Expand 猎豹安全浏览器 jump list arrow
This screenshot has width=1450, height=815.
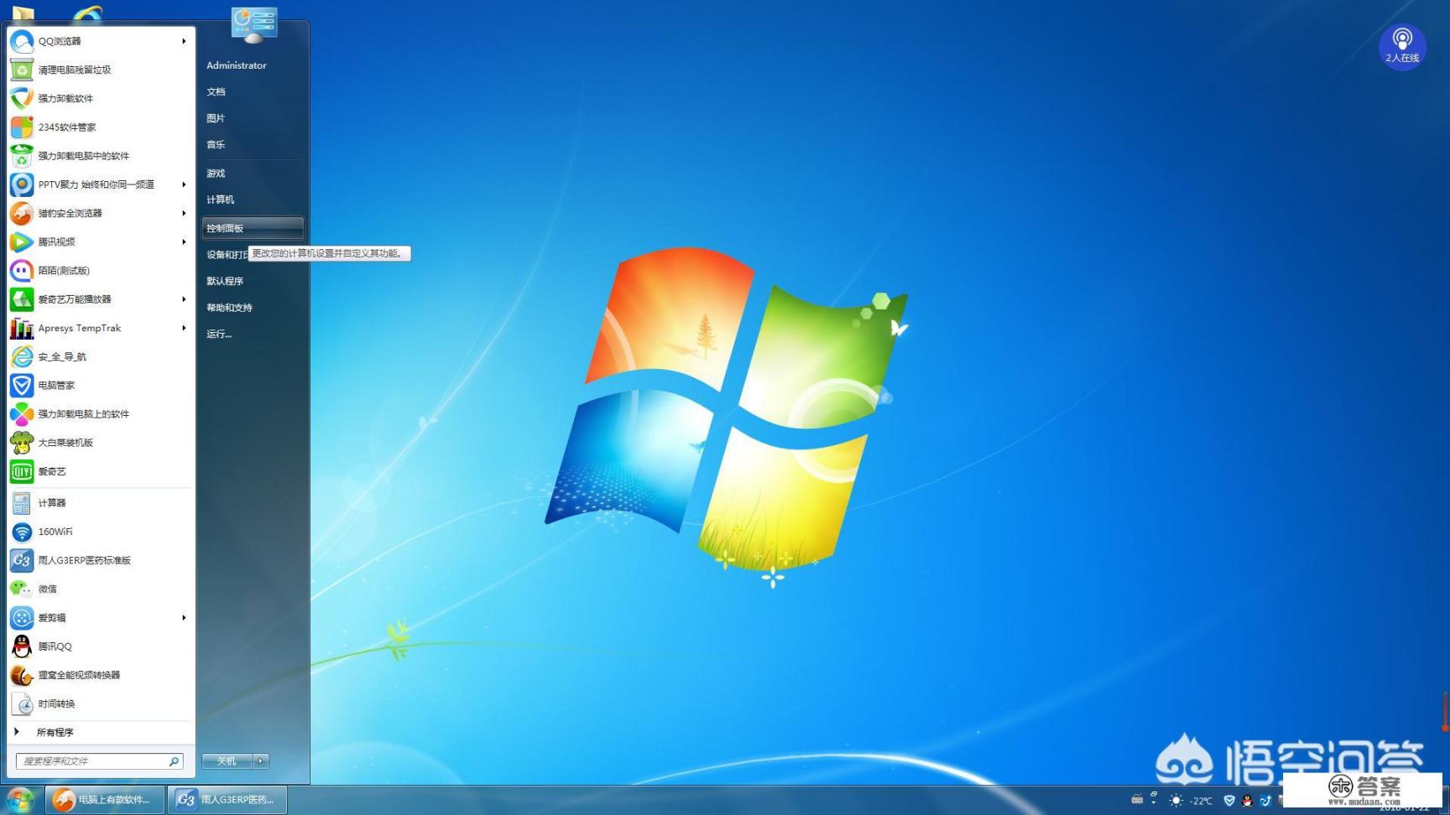(x=184, y=213)
